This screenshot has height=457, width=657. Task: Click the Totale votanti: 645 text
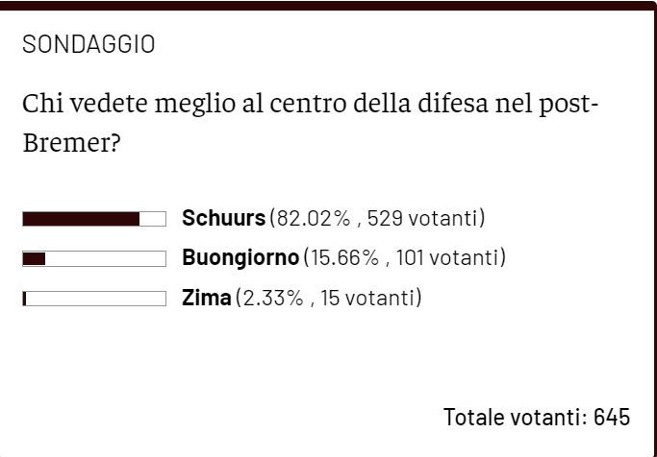point(536,417)
